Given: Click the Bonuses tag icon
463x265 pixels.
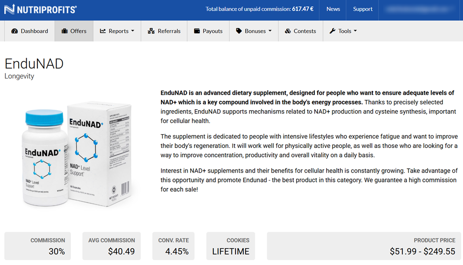Looking at the screenshot, I should pos(239,31).
